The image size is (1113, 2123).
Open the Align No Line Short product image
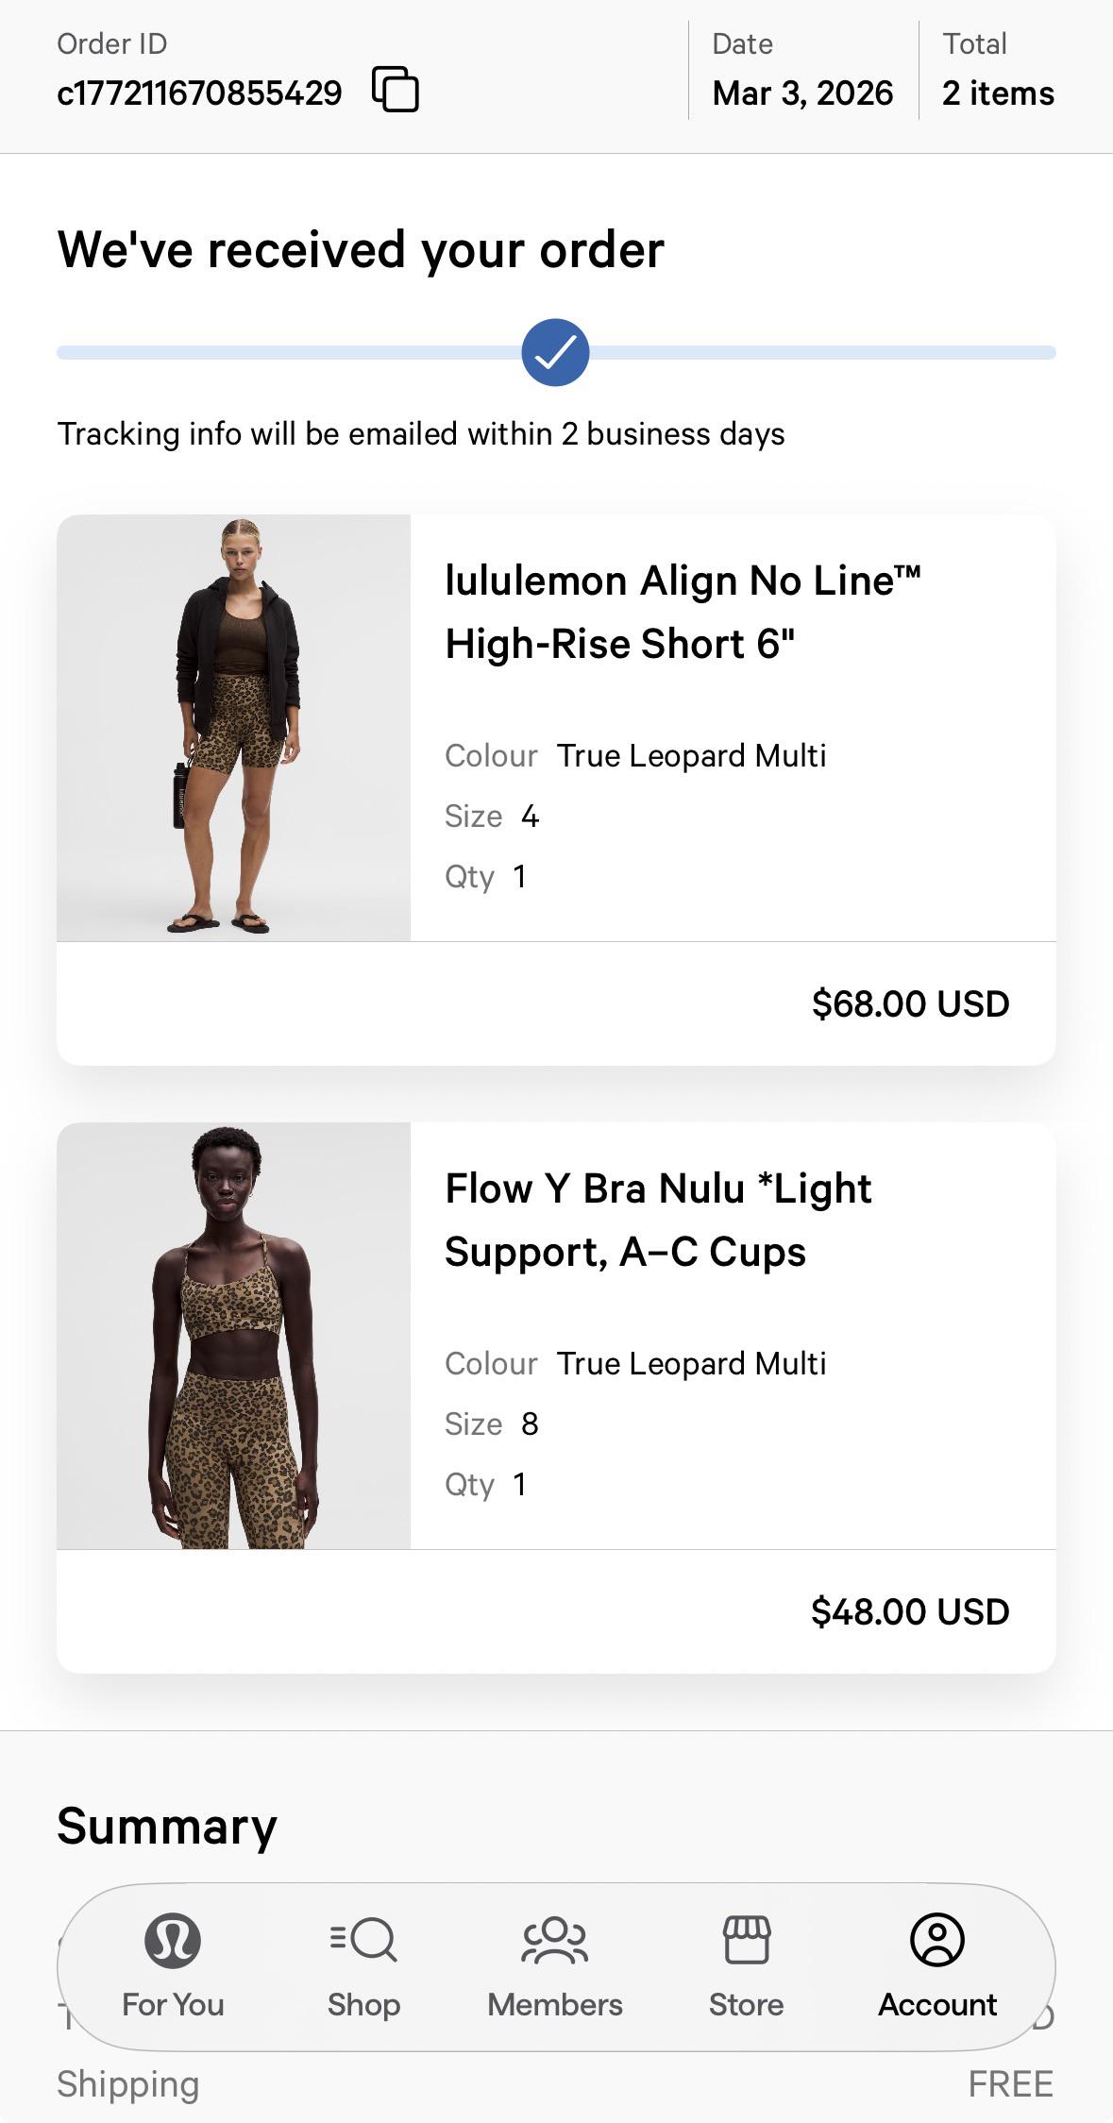(x=234, y=728)
